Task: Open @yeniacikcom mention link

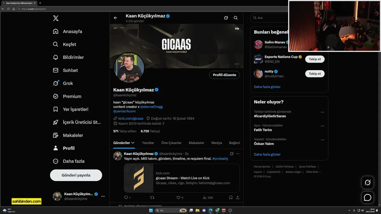Action: [124, 111]
